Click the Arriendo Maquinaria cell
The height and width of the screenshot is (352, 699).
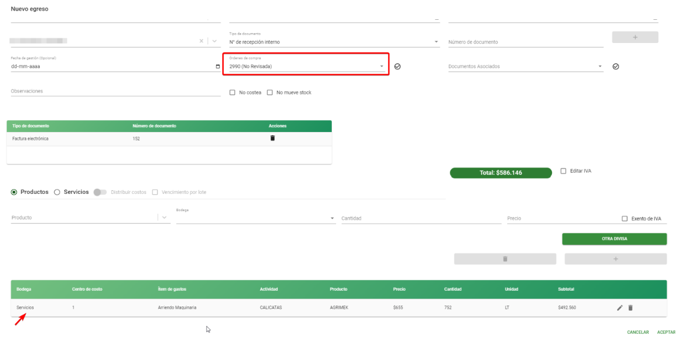pyautogui.click(x=177, y=308)
